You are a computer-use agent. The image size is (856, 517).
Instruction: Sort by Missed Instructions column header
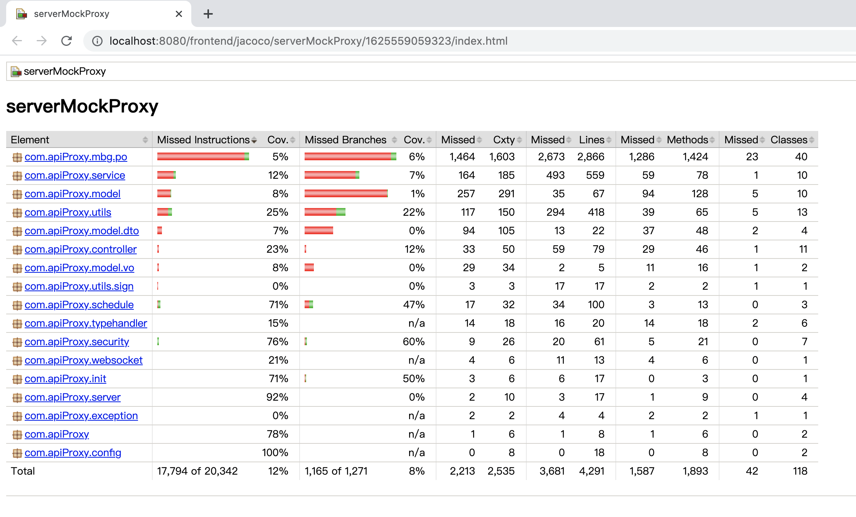(x=204, y=140)
